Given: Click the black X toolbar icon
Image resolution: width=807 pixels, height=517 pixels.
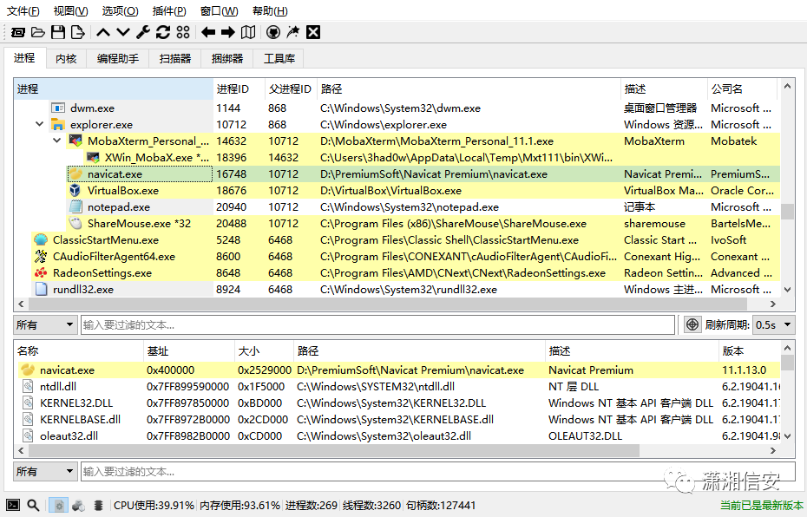Looking at the screenshot, I should pyautogui.click(x=313, y=32).
